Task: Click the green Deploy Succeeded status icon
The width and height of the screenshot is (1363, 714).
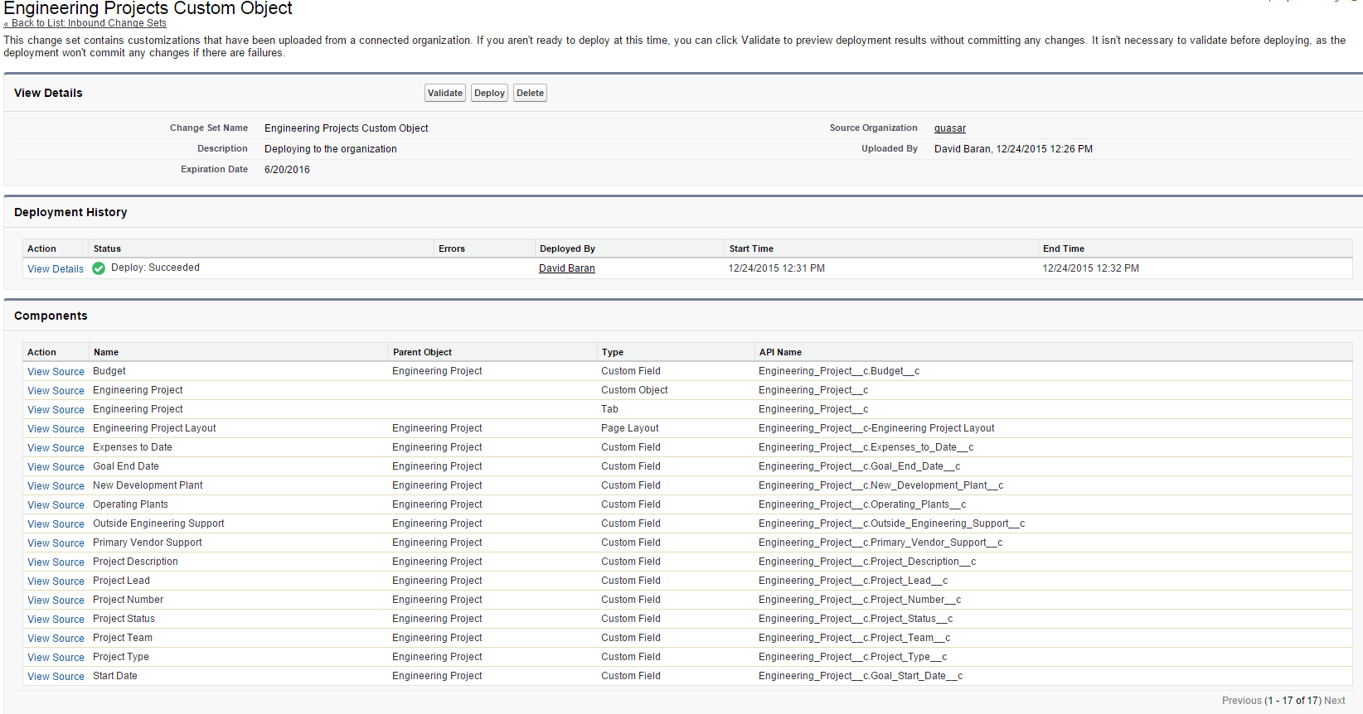Action: pos(99,268)
